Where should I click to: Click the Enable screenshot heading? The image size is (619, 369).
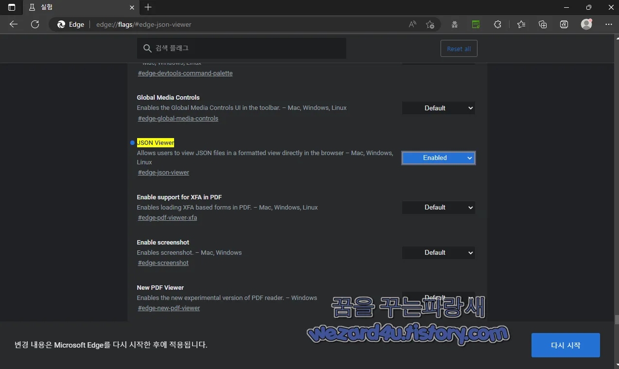(163, 243)
